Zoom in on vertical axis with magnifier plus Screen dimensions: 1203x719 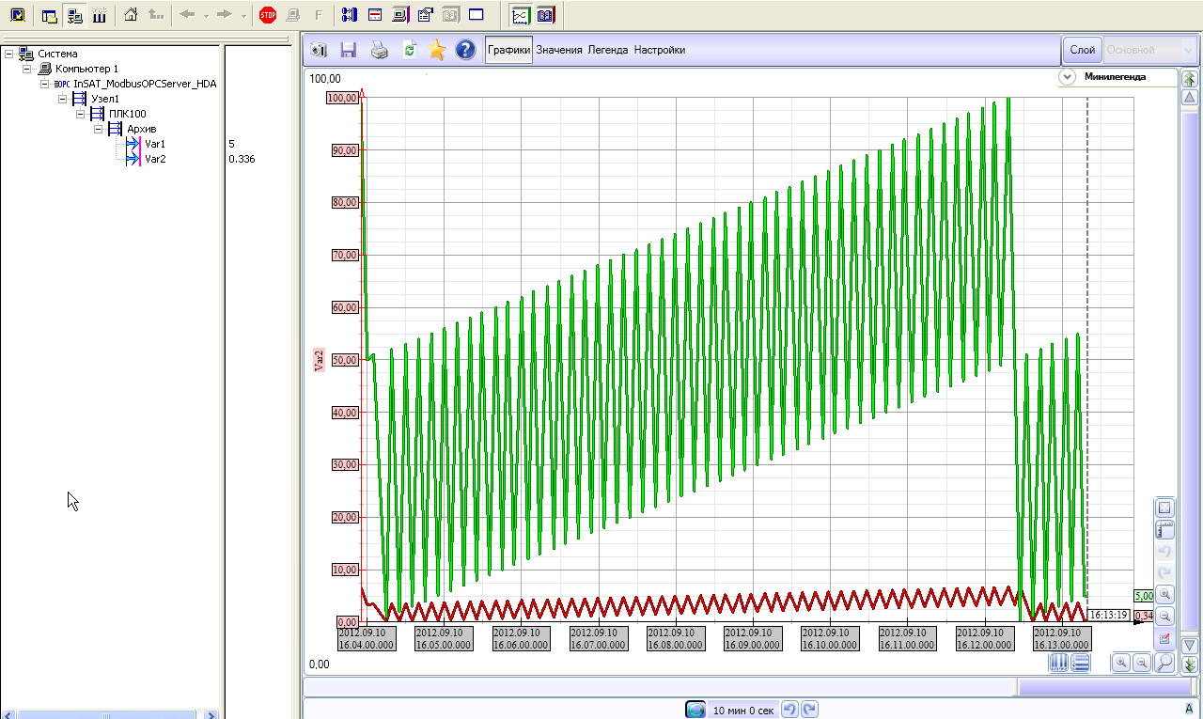tap(1164, 594)
